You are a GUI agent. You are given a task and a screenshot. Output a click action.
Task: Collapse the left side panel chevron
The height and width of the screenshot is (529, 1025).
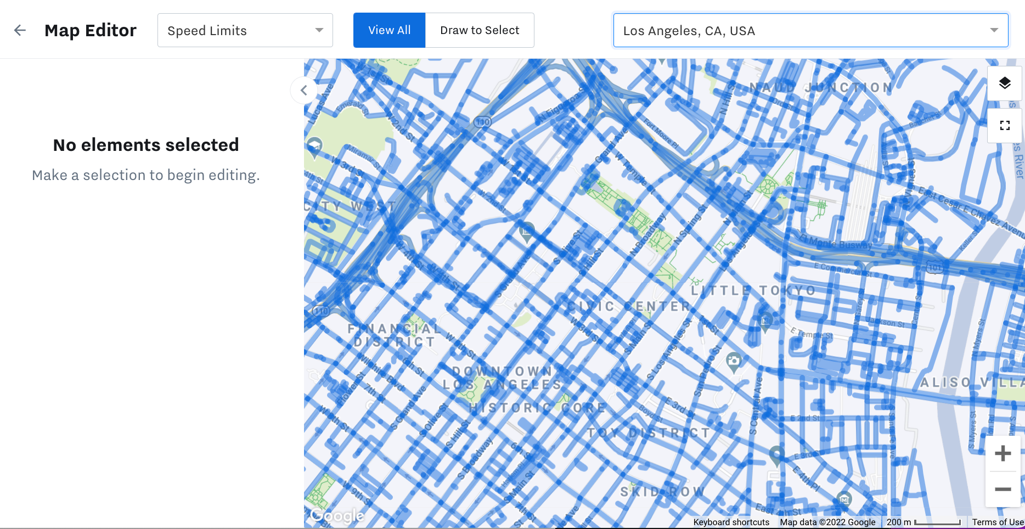pyautogui.click(x=303, y=91)
